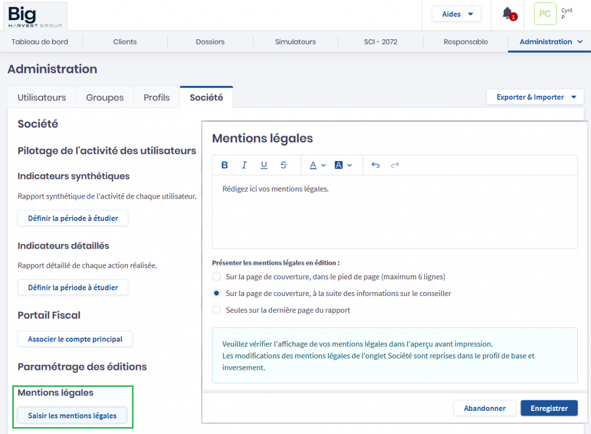The width and height of the screenshot is (591, 434).
Task: Apply strikethrough formatting to text
Action: [283, 165]
